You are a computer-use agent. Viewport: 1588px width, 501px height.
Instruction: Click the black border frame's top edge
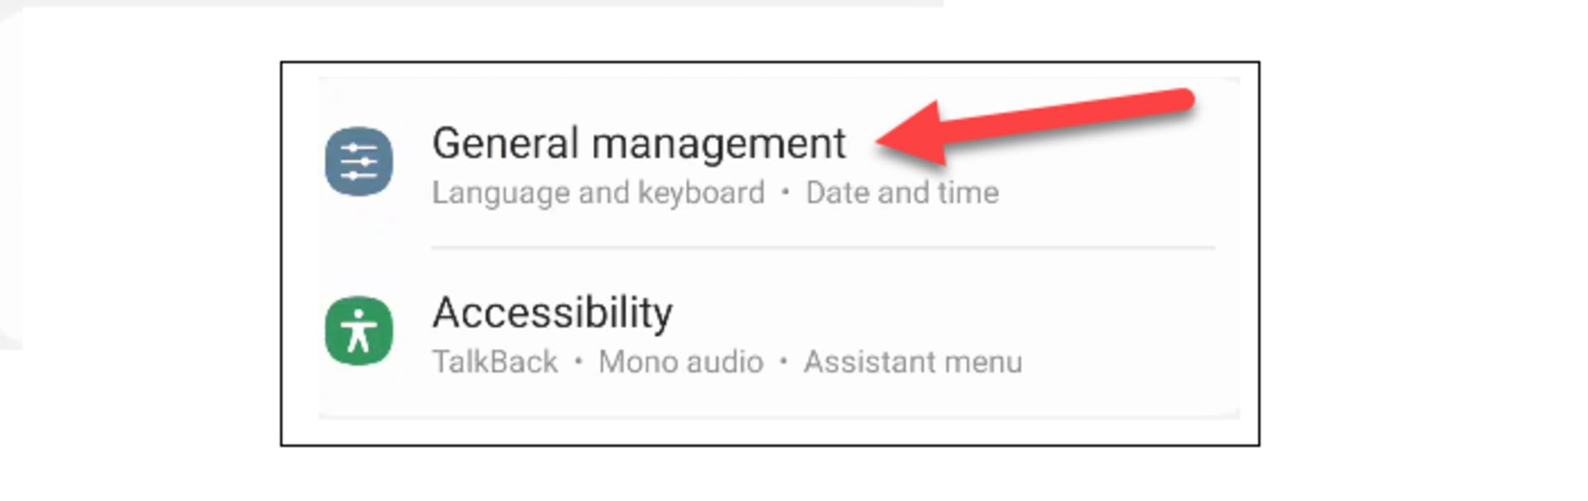770,62
